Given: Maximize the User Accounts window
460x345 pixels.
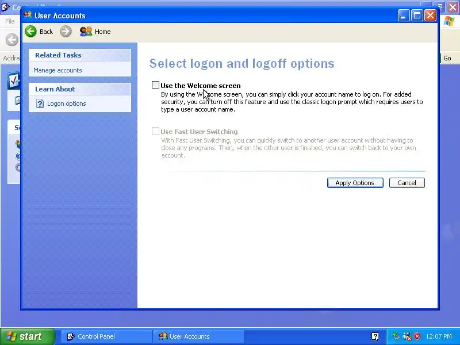Looking at the screenshot, I should click(x=417, y=16).
